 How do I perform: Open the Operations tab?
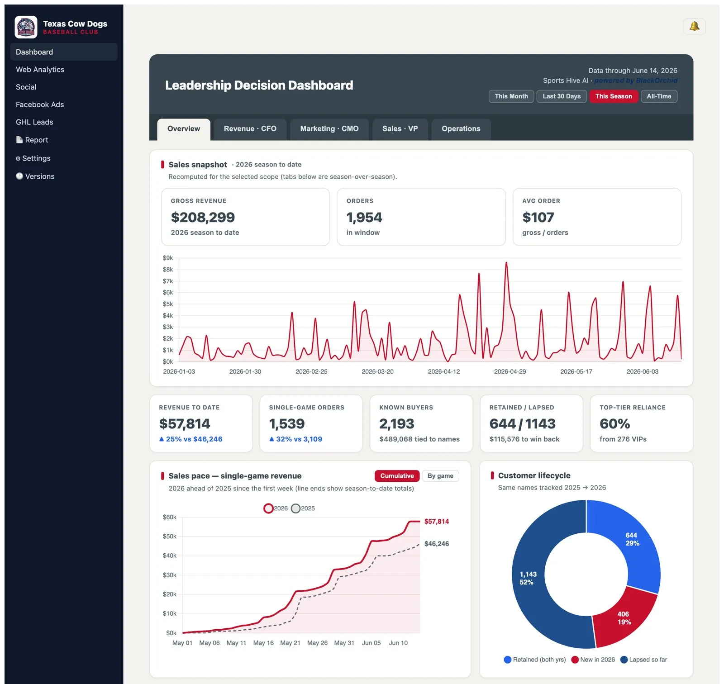click(x=461, y=129)
